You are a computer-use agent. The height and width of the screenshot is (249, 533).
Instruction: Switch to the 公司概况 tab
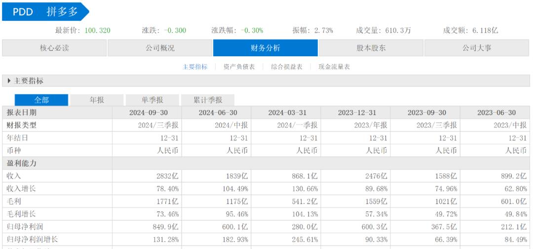[x=160, y=48]
